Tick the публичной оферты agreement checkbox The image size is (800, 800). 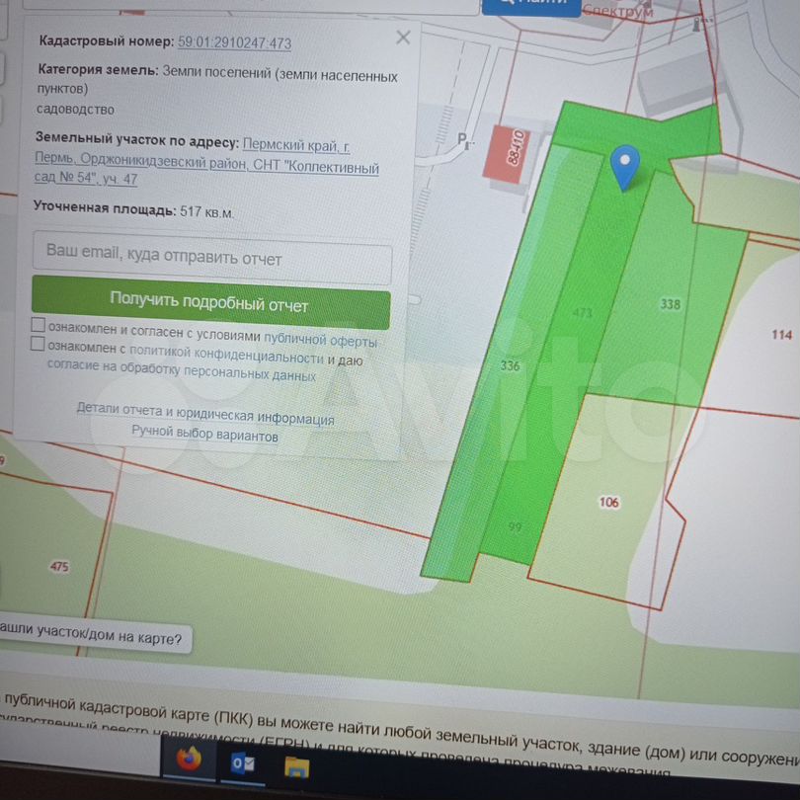click(39, 325)
